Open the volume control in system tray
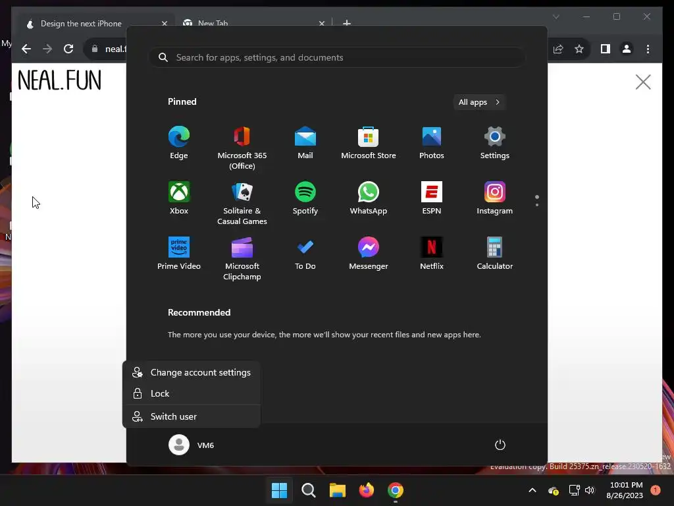 pos(590,490)
